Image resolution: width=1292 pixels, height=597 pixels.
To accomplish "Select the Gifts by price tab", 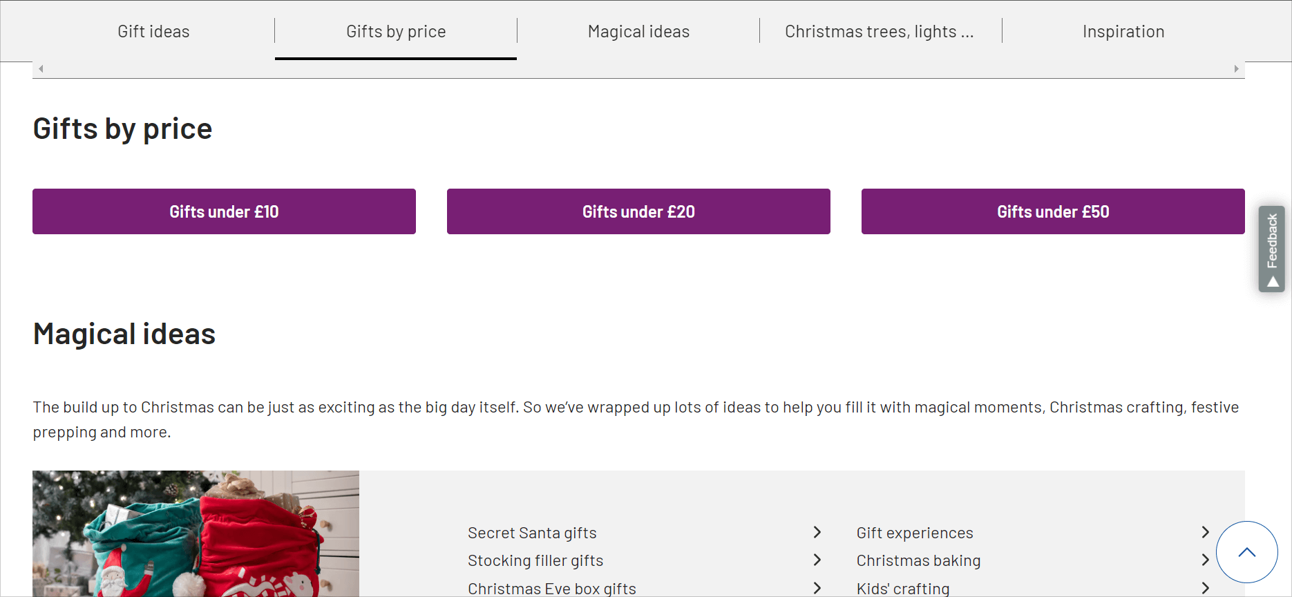I will pos(396,32).
